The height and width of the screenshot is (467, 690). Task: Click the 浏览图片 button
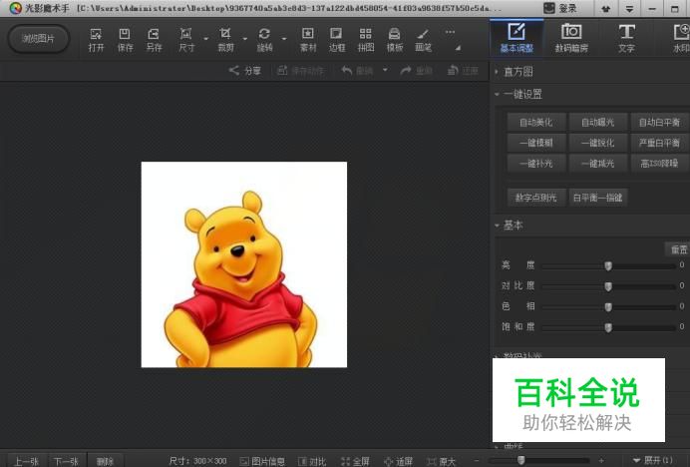pos(39,39)
